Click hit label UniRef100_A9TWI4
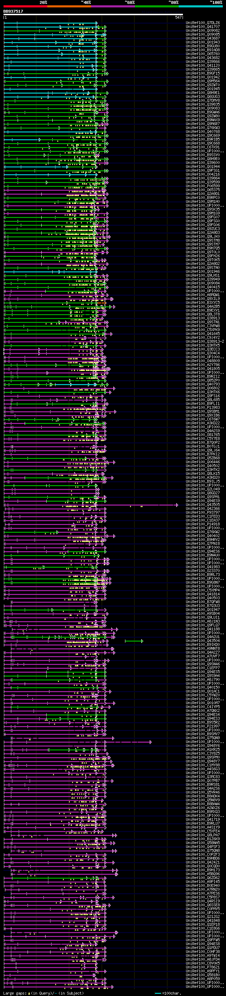 coord(203,956)
